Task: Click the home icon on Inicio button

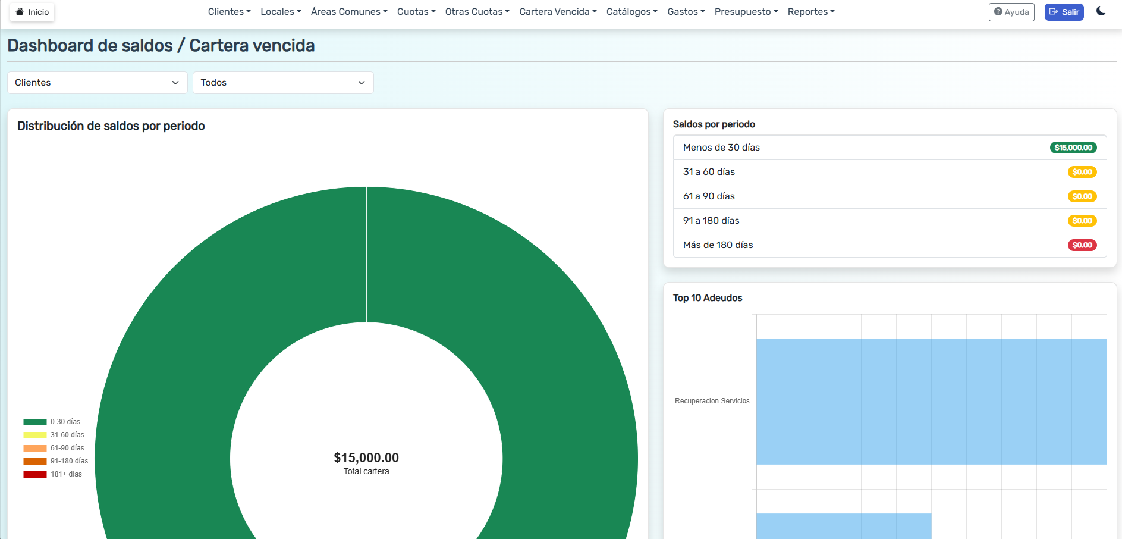Action: pos(18,12)
